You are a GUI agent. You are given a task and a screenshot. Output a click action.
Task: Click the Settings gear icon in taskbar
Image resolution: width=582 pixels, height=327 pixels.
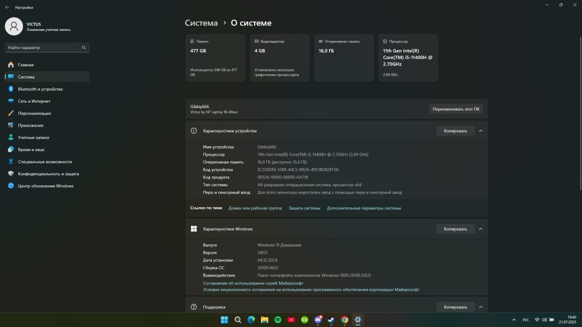358,320
